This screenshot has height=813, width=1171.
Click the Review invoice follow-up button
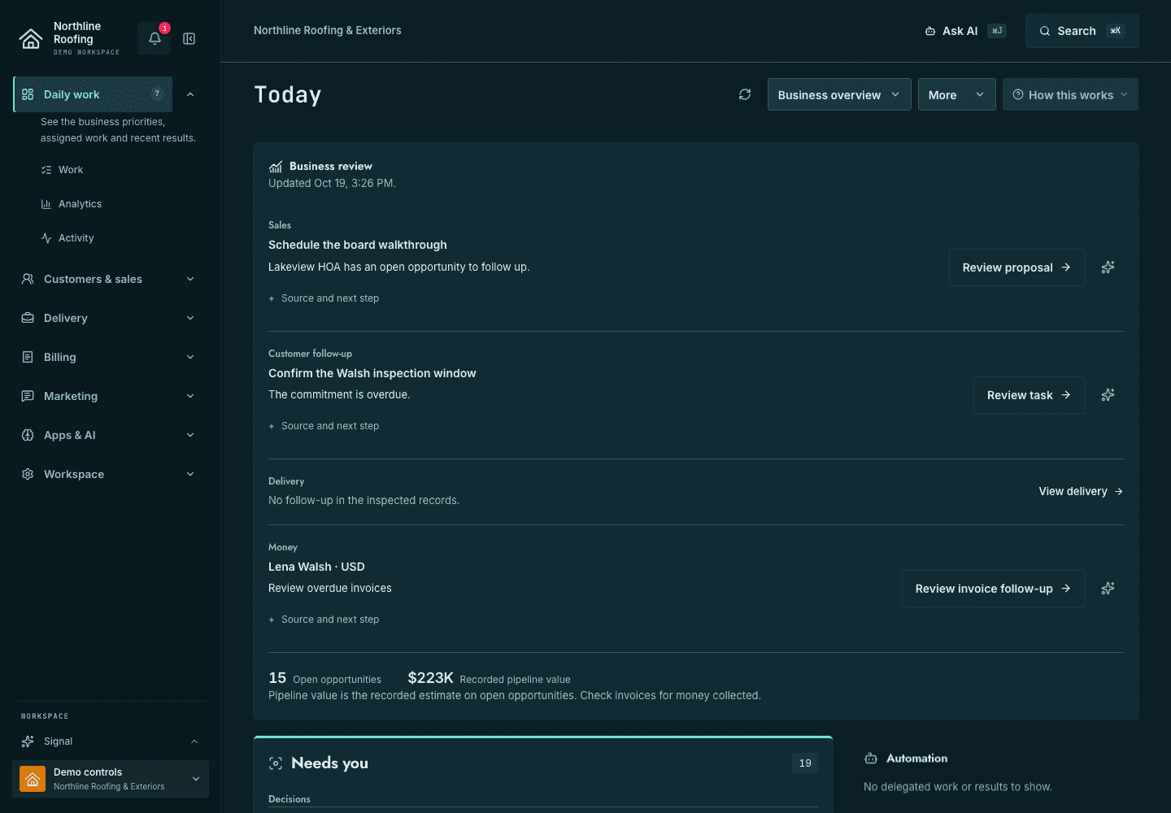click(x=993, y=589)
